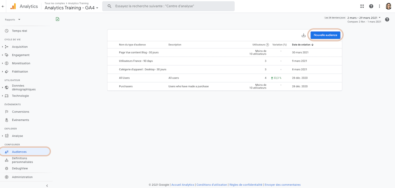The image size is (395, 188).
Task: Click the help icon next to Utilisateurs column
Action: [267, 45]
